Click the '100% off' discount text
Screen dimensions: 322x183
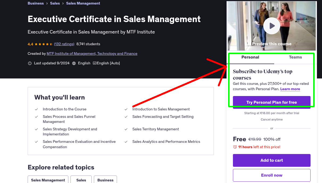[272, 139]
